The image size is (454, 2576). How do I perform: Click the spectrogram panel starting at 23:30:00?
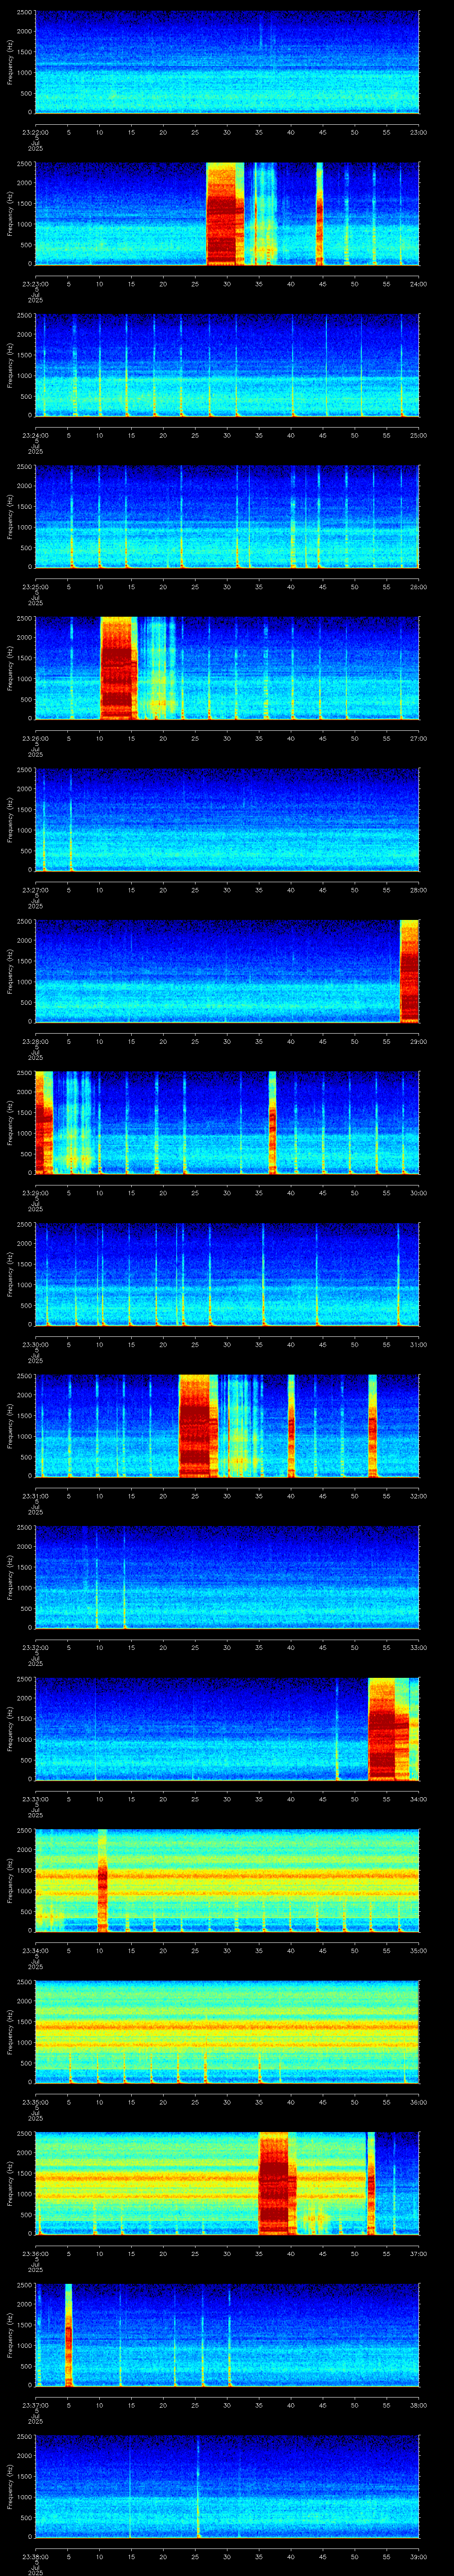point(227,1273)
